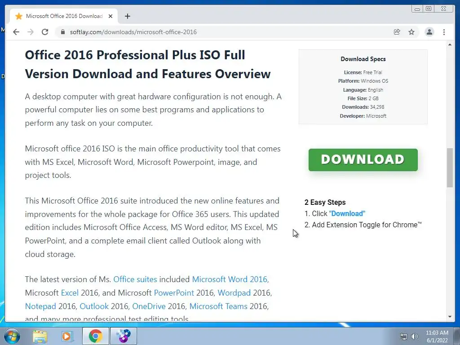This screenshot has height=345, width=460.
Task: Click the Office 2016 Professional Plus heading
Action: coord(148,64)
